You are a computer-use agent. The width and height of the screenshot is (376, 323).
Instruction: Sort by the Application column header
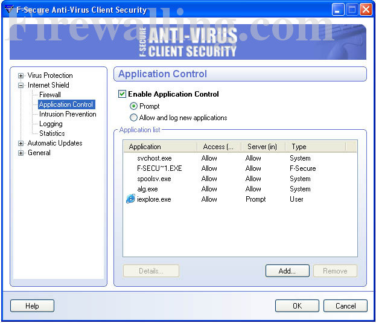click(160, 147)
